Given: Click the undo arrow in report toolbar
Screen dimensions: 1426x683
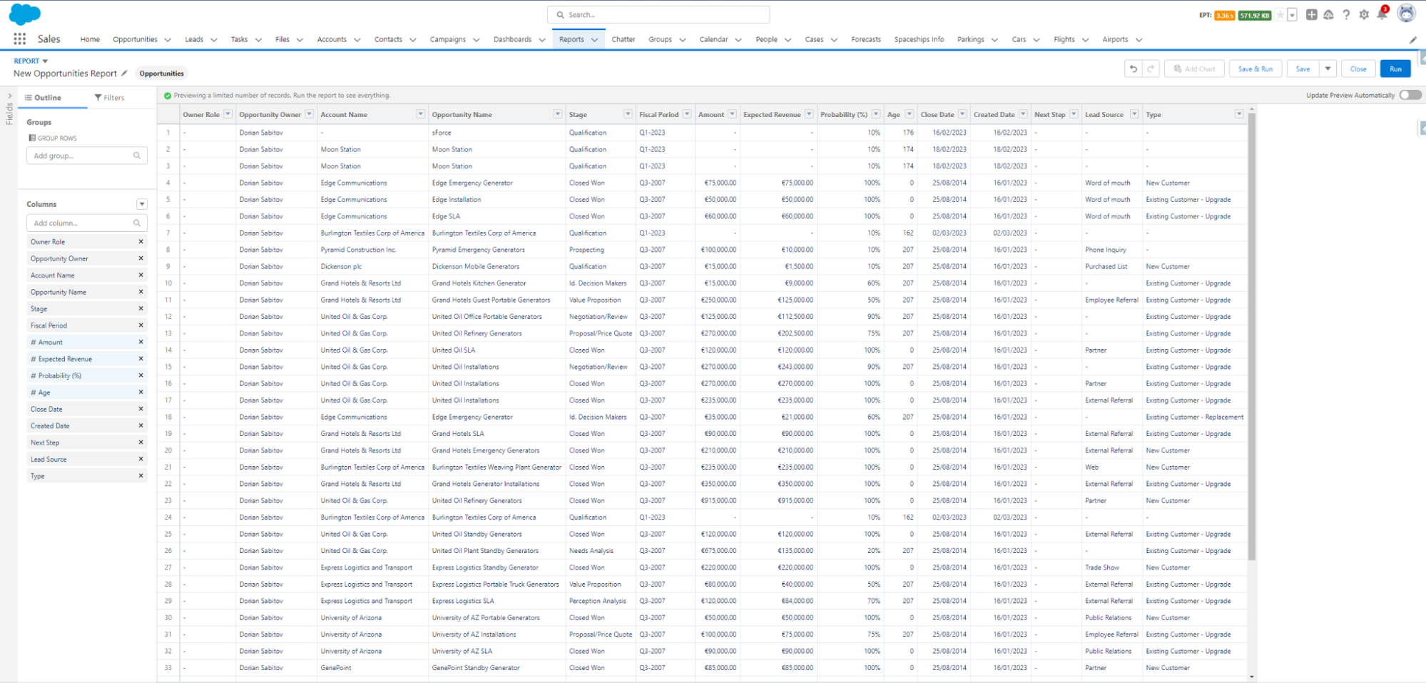Looking at the screenshot, I should (1134, 69).
